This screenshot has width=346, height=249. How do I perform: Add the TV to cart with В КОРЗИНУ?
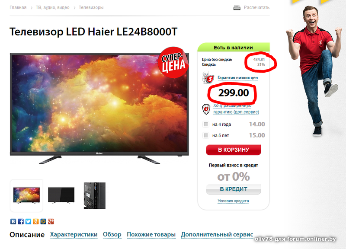pos(234,150)
